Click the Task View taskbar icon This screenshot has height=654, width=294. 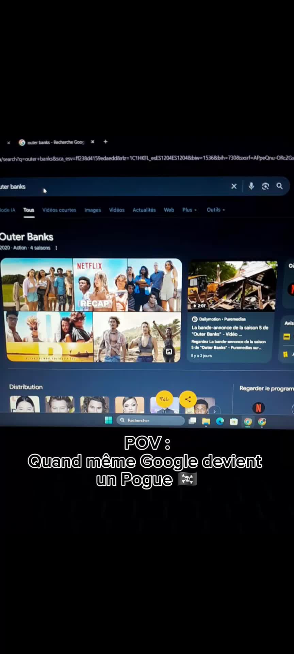click(x=193, y=421)
